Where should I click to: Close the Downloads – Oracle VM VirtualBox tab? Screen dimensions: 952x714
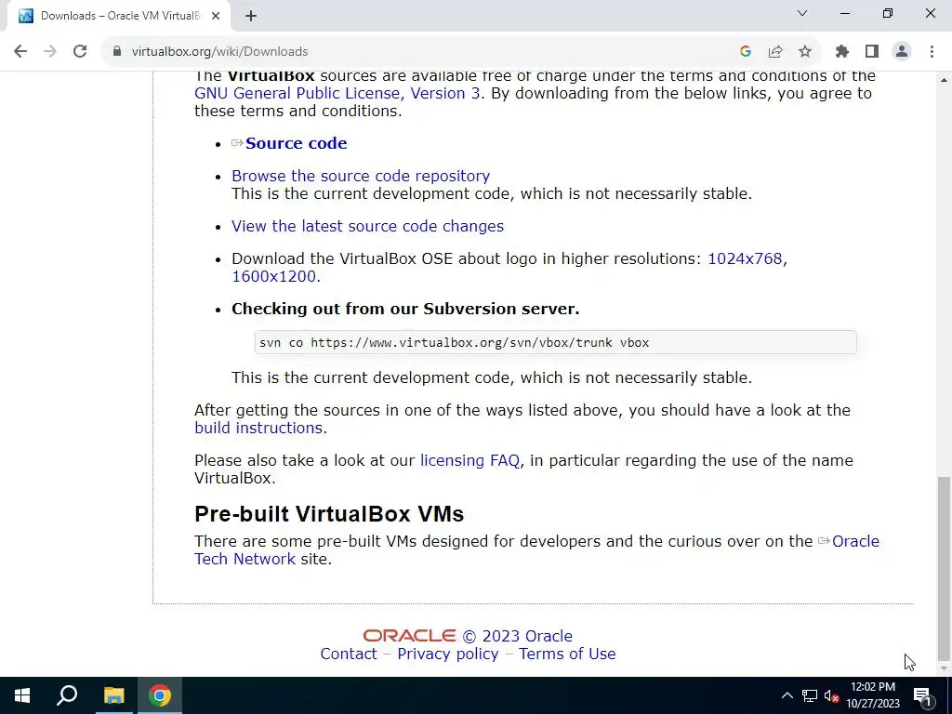(x=216, y=16)
